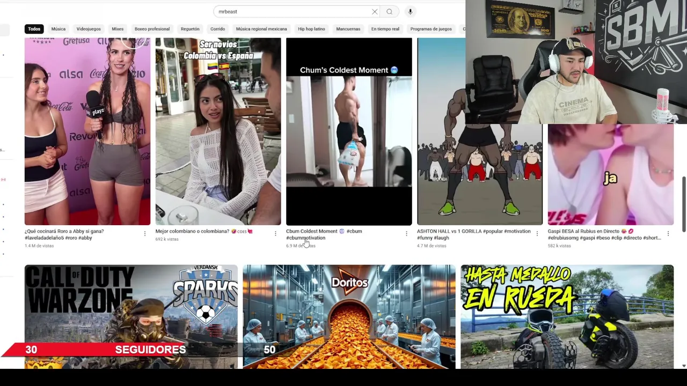The height and width of the screenshot is (386, 687).
Task: Select the Mixes filter chip
Action: pos(118,29)
